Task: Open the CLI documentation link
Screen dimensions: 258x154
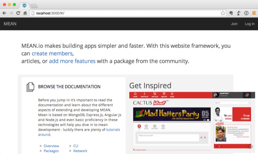Action: click(76, 146)
